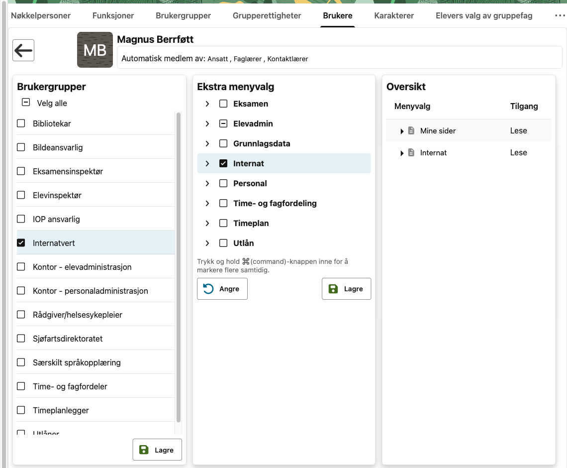
Task: Go to the Brukergrupper tab
Action: click(x=184, y=15)
